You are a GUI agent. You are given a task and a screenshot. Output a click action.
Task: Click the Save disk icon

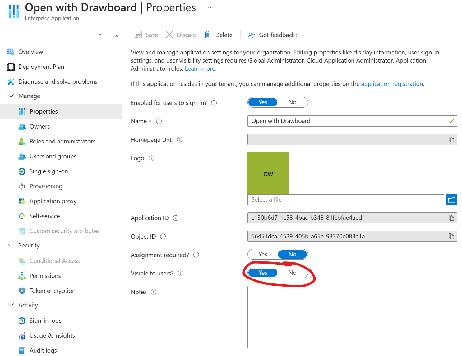pyautogui.click(x=138, y=35)
